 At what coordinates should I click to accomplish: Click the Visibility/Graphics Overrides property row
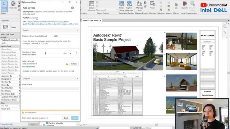[10, 40]
